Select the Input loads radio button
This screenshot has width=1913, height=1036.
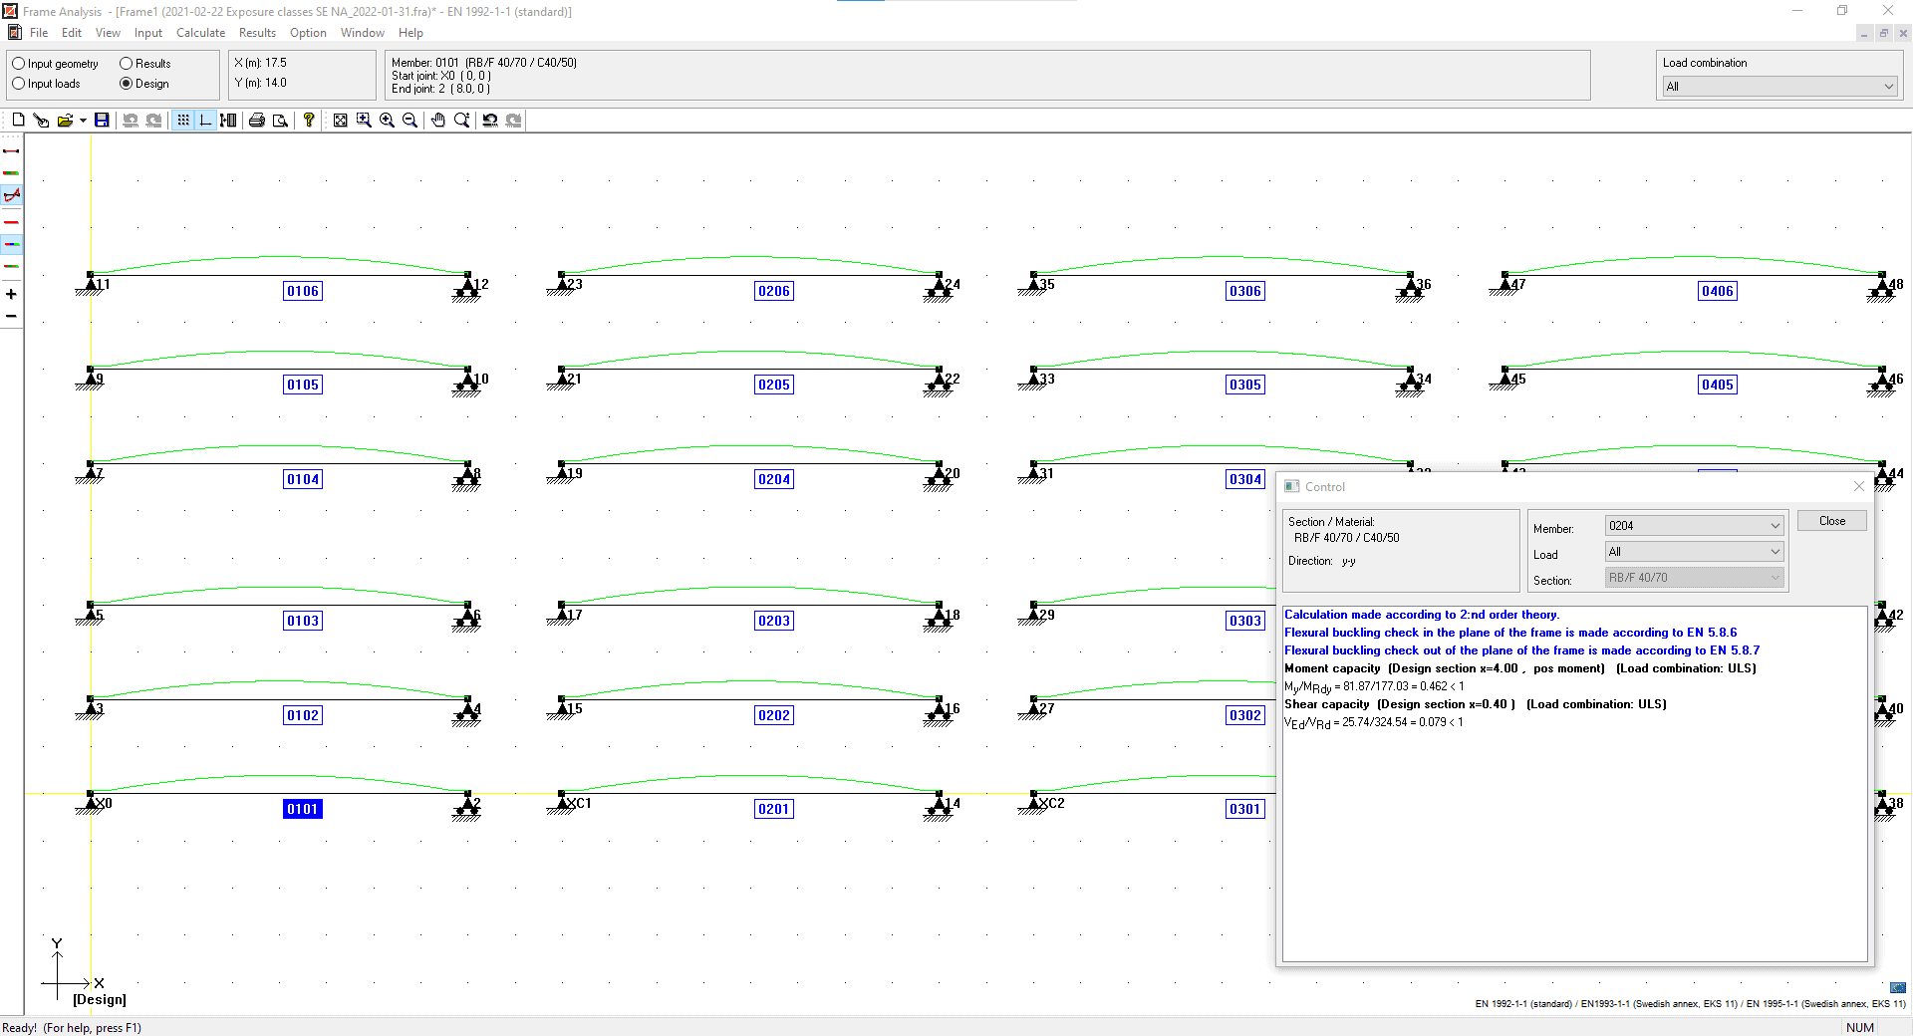tap(18, 84)
